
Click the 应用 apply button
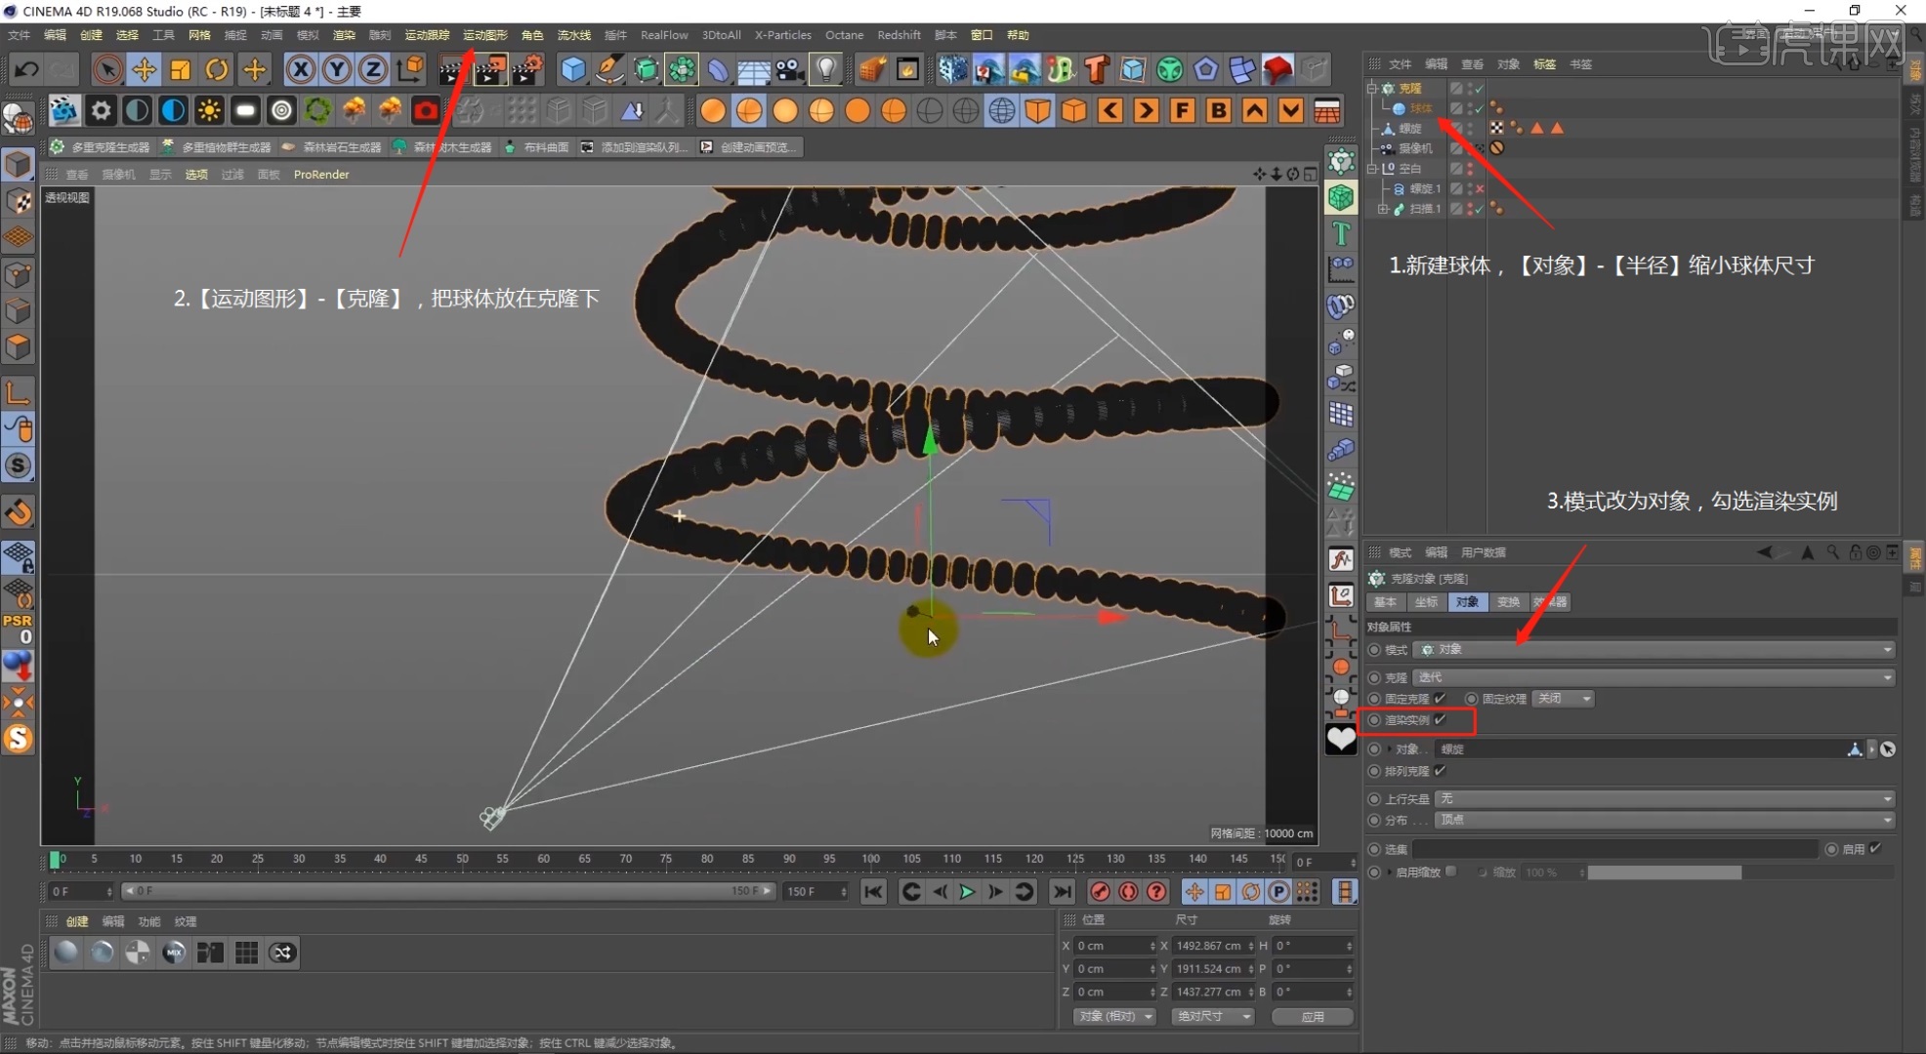tap(1313, 1016)
